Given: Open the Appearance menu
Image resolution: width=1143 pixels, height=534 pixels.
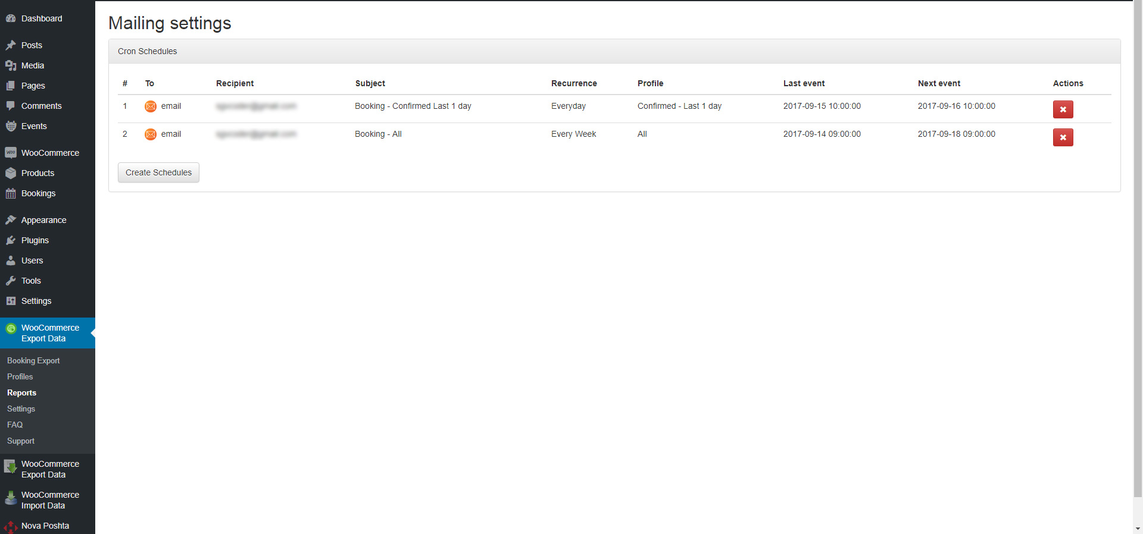Looking at the screenshot, I should pyautogui.click(x=43, y=220).
